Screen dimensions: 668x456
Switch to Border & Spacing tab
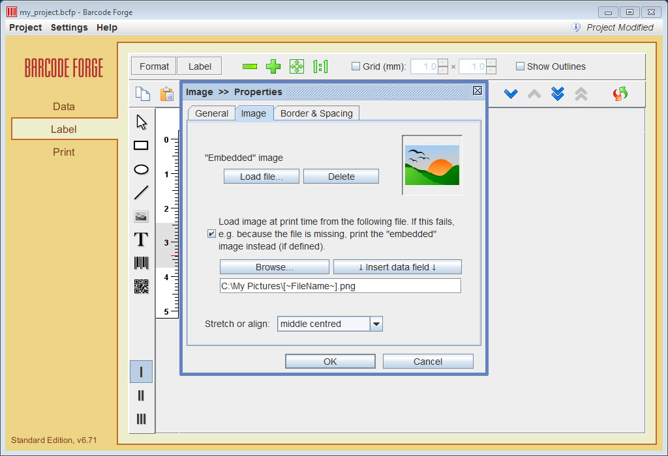(x=316, y=113)
